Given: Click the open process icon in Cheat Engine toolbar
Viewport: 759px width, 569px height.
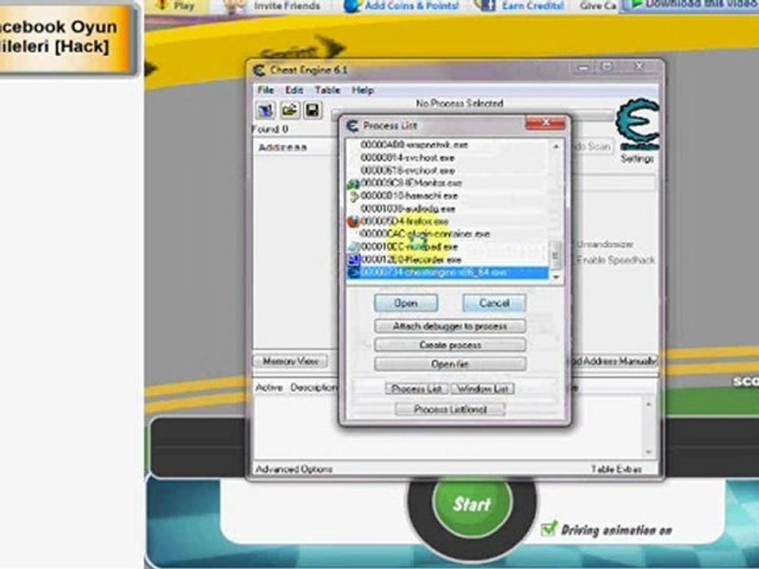Looking at the screenshot, I should click(x=266, y=111).
